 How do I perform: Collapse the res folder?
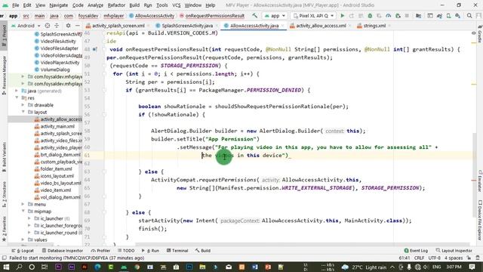coord(17,98)
